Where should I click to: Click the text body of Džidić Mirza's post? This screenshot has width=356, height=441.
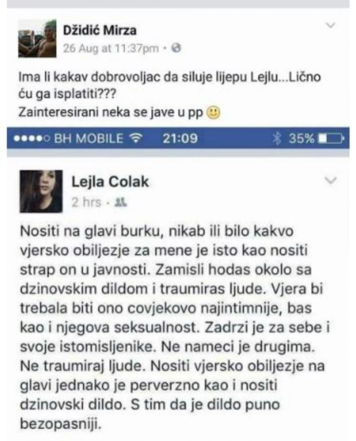click(170, 95)
